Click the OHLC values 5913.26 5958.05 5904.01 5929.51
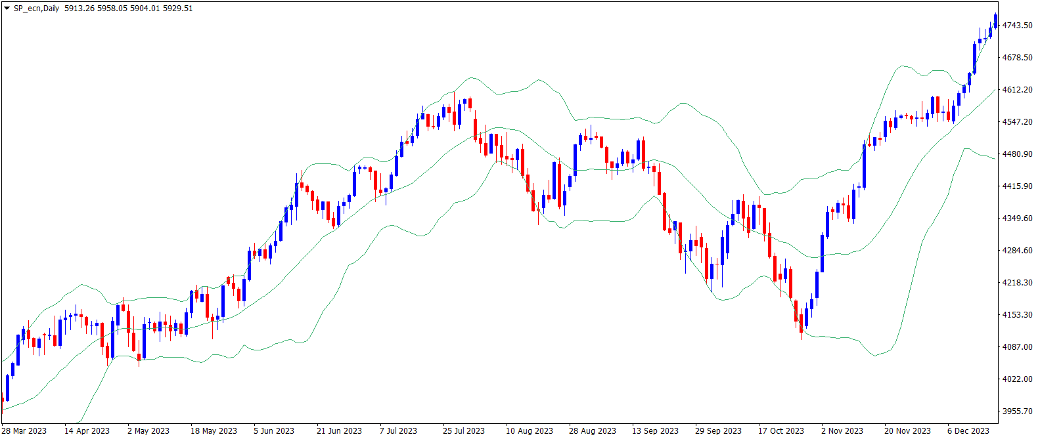The height and width of the screenshot is (439, 1040). [x=129, y=9]
